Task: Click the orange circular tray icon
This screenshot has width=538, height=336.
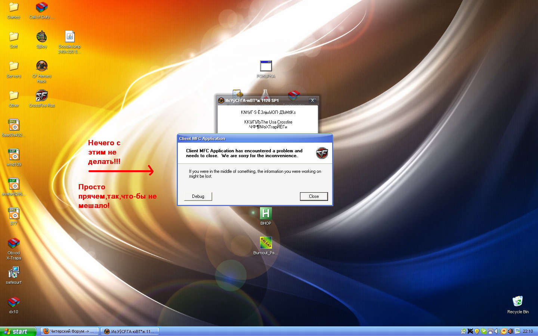Action: coord(504,331)
